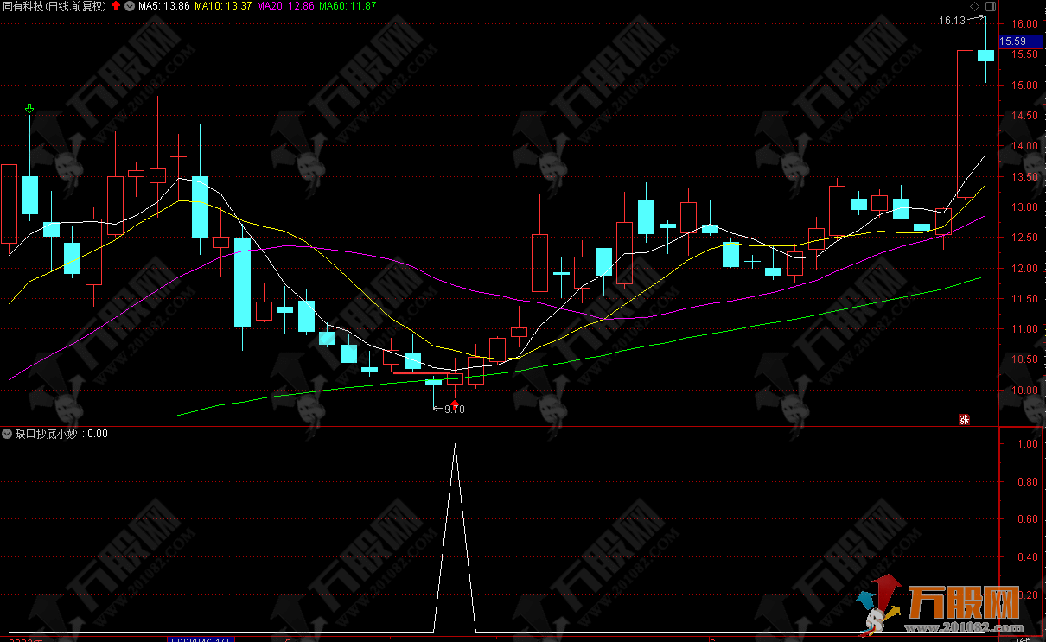Viewport: 1046px width, 642px height.
Task: Click the magenta MA20: 12.86 label
Action: pyautogui.click(x=285, y=6)
